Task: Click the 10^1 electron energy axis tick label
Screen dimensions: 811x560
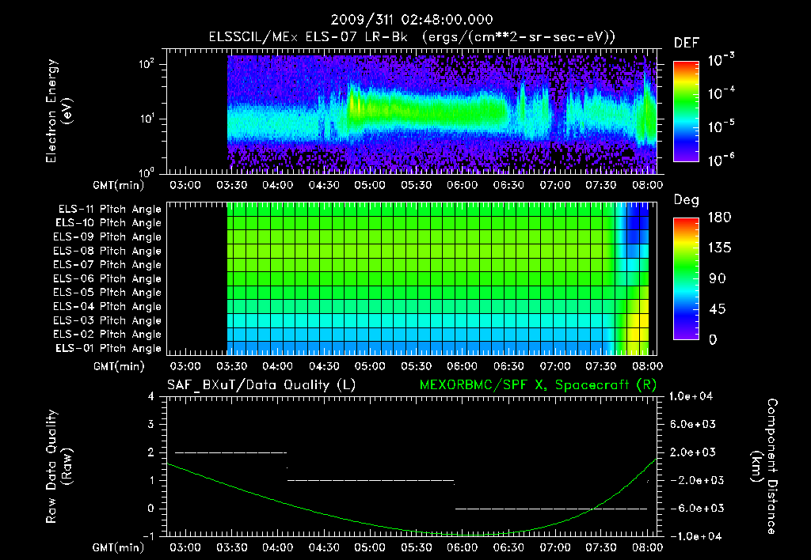Action: click(147, 119)
